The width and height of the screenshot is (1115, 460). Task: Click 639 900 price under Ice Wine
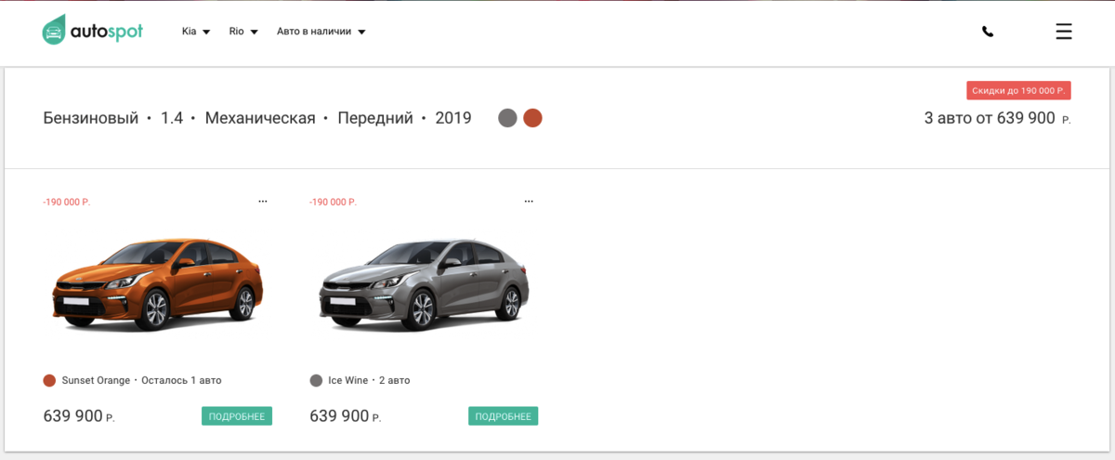coord(346,416)
